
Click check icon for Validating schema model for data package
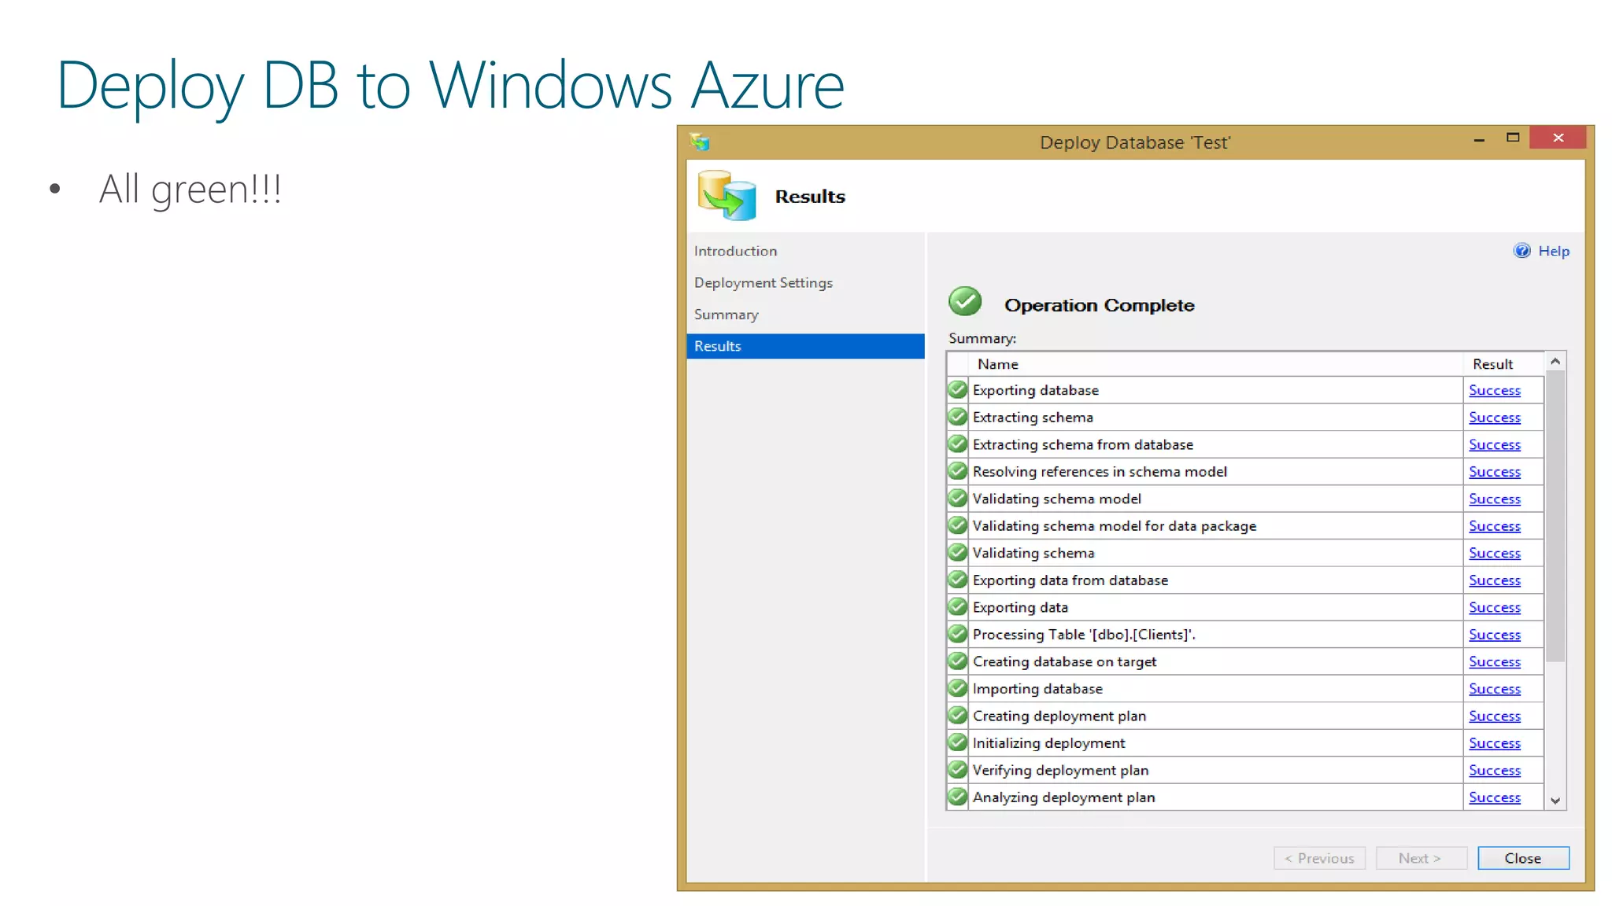[x=957, y=525]
